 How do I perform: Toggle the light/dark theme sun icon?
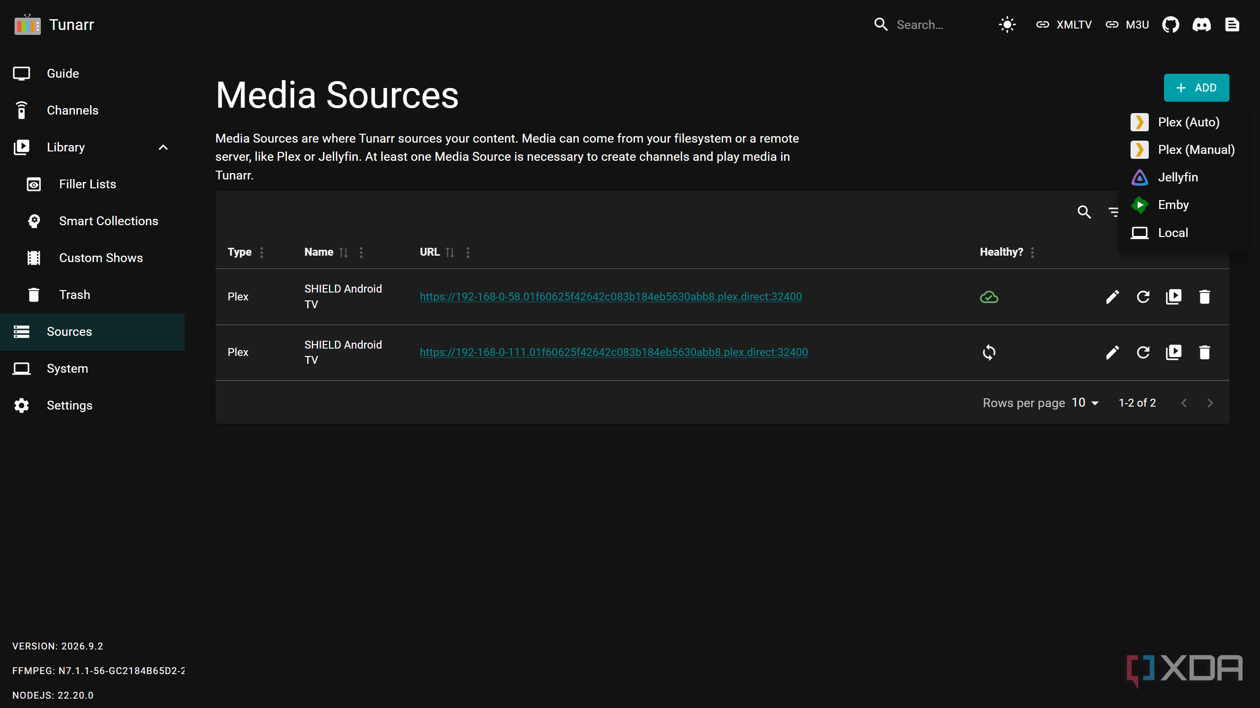1007,25
